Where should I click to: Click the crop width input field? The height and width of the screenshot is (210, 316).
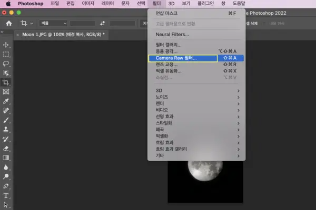coord(83,23)
